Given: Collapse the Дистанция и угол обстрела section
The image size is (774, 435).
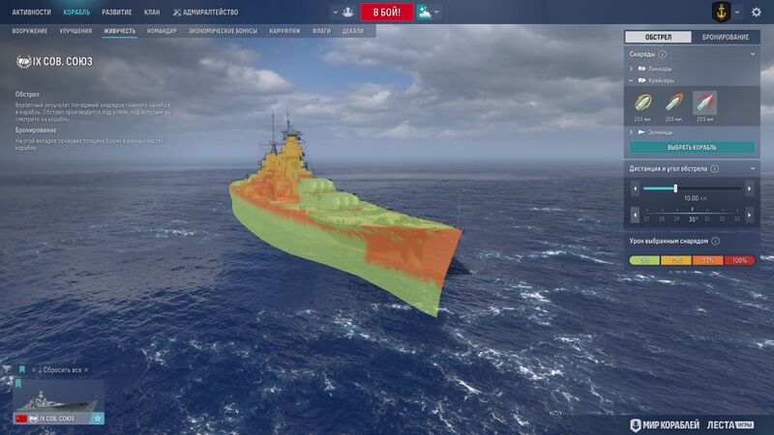Looking at the screenshot, I should (753, 168).
